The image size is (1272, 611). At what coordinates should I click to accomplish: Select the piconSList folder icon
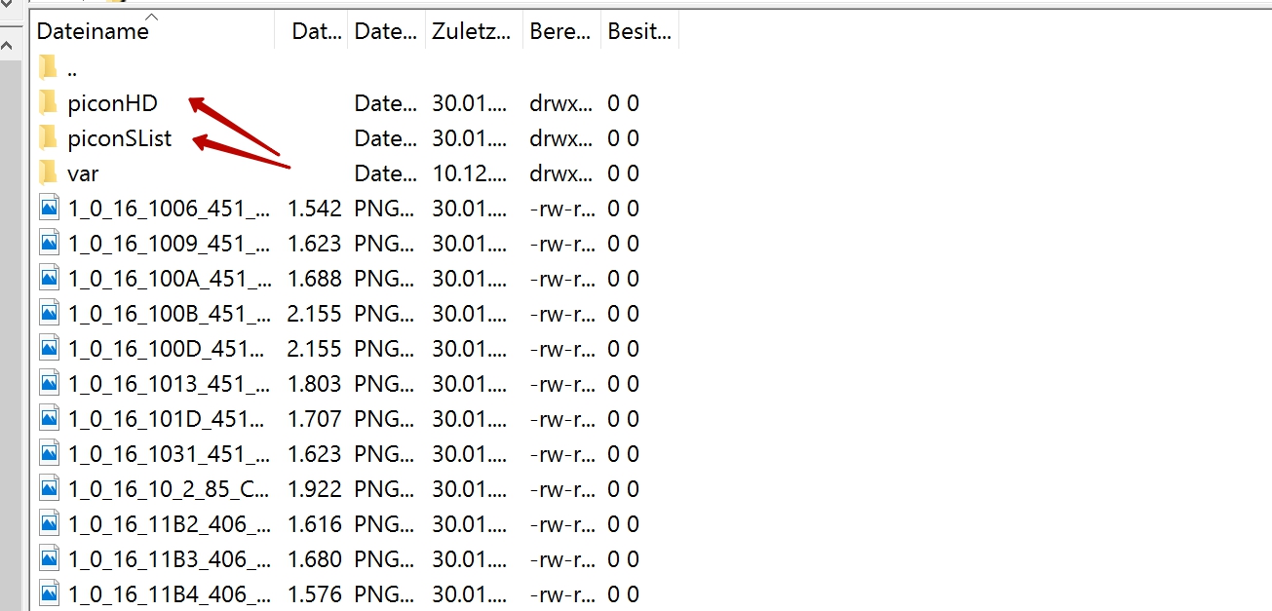49,137
